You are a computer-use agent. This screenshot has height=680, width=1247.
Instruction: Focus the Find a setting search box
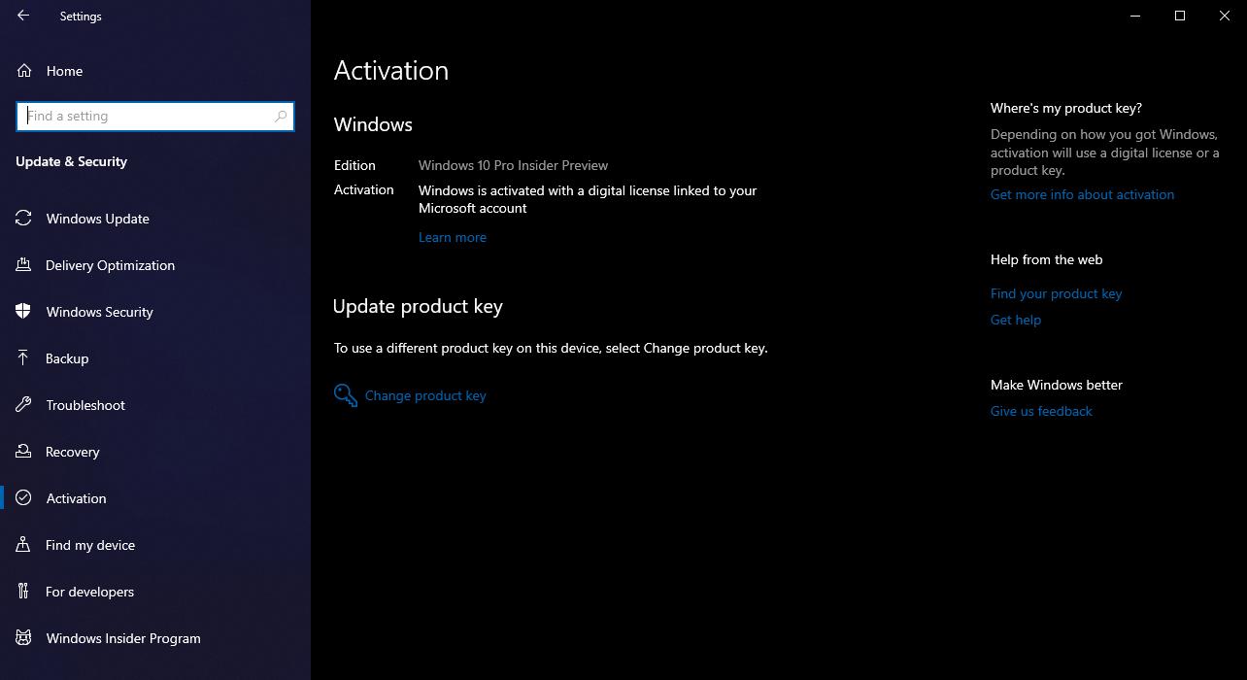click(x=155, y=117)
